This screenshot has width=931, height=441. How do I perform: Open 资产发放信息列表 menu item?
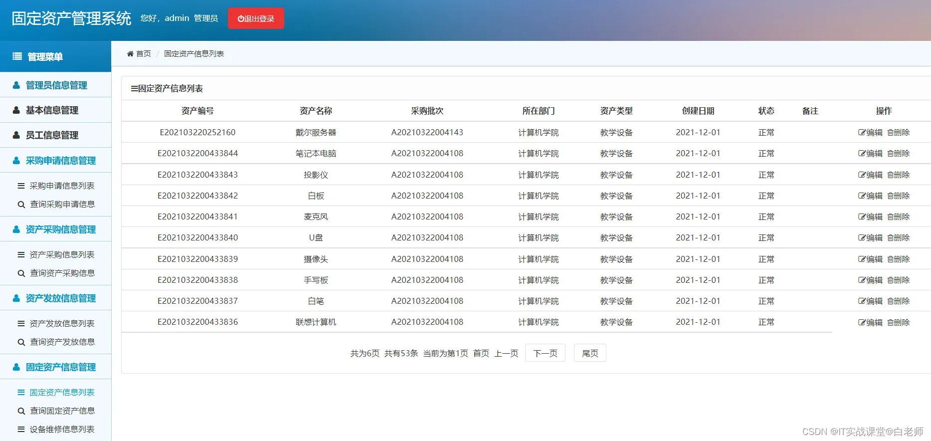point(62,323)
